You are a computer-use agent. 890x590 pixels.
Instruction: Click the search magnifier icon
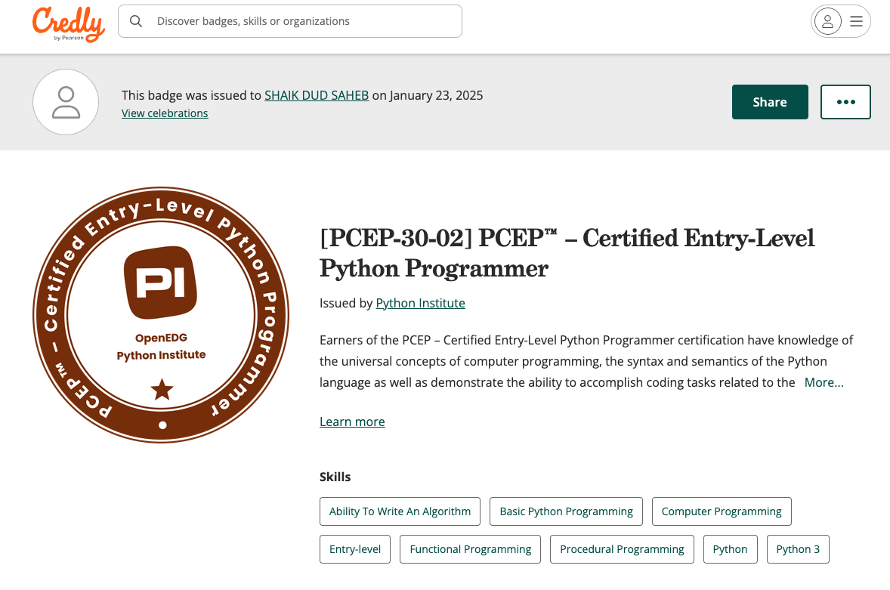(x=136, y=21)
